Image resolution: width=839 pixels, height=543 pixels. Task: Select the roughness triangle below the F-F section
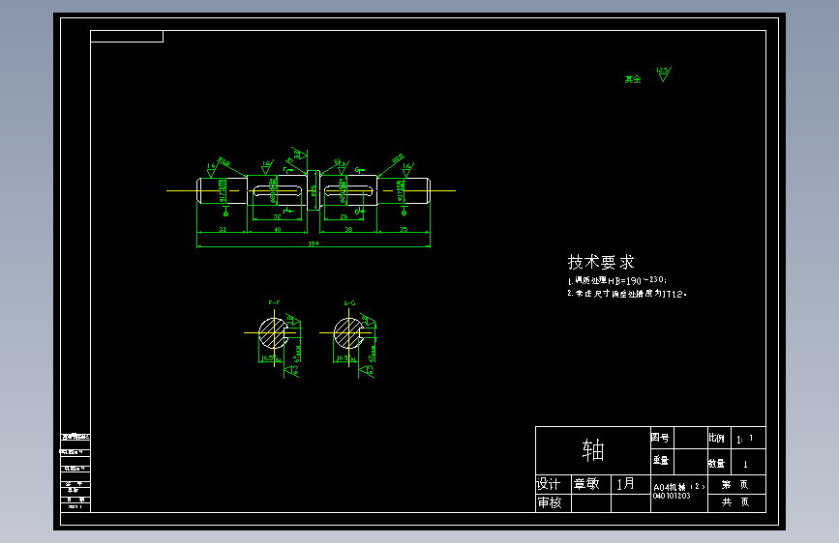[x=291, y=370]
